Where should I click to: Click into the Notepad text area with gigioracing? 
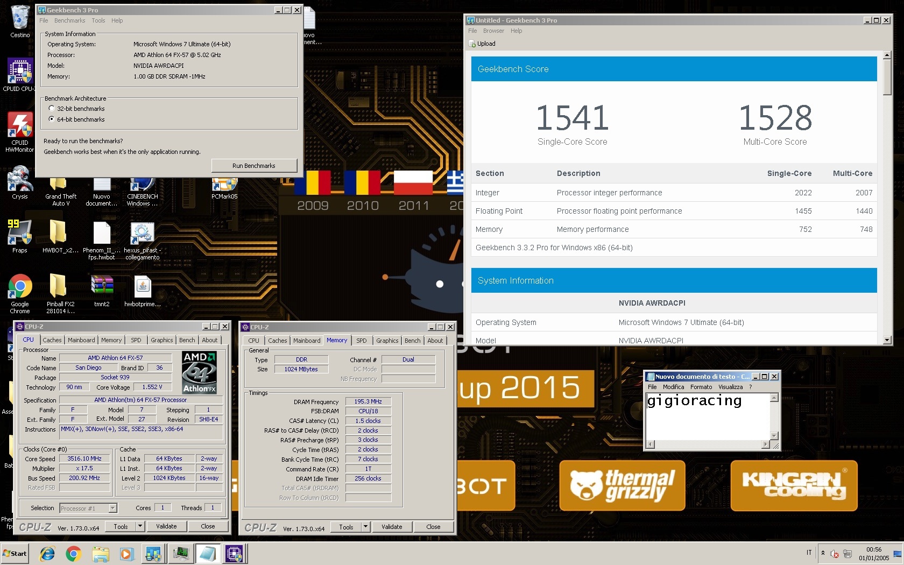point(708,416)
